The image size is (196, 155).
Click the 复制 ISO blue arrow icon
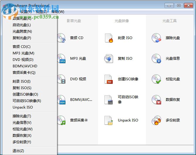109,59
